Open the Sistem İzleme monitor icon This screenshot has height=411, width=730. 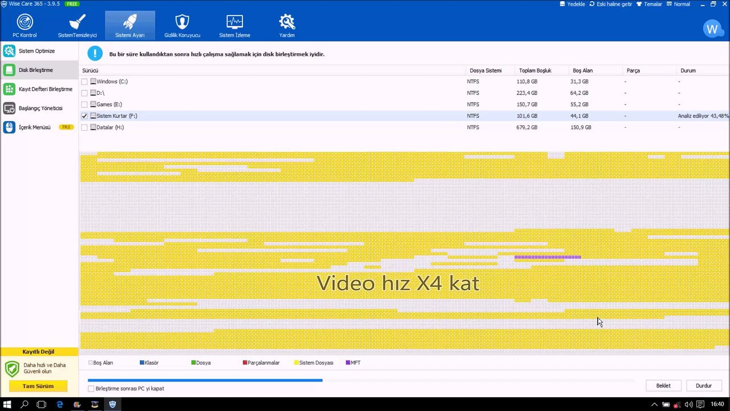pos(234,22)
